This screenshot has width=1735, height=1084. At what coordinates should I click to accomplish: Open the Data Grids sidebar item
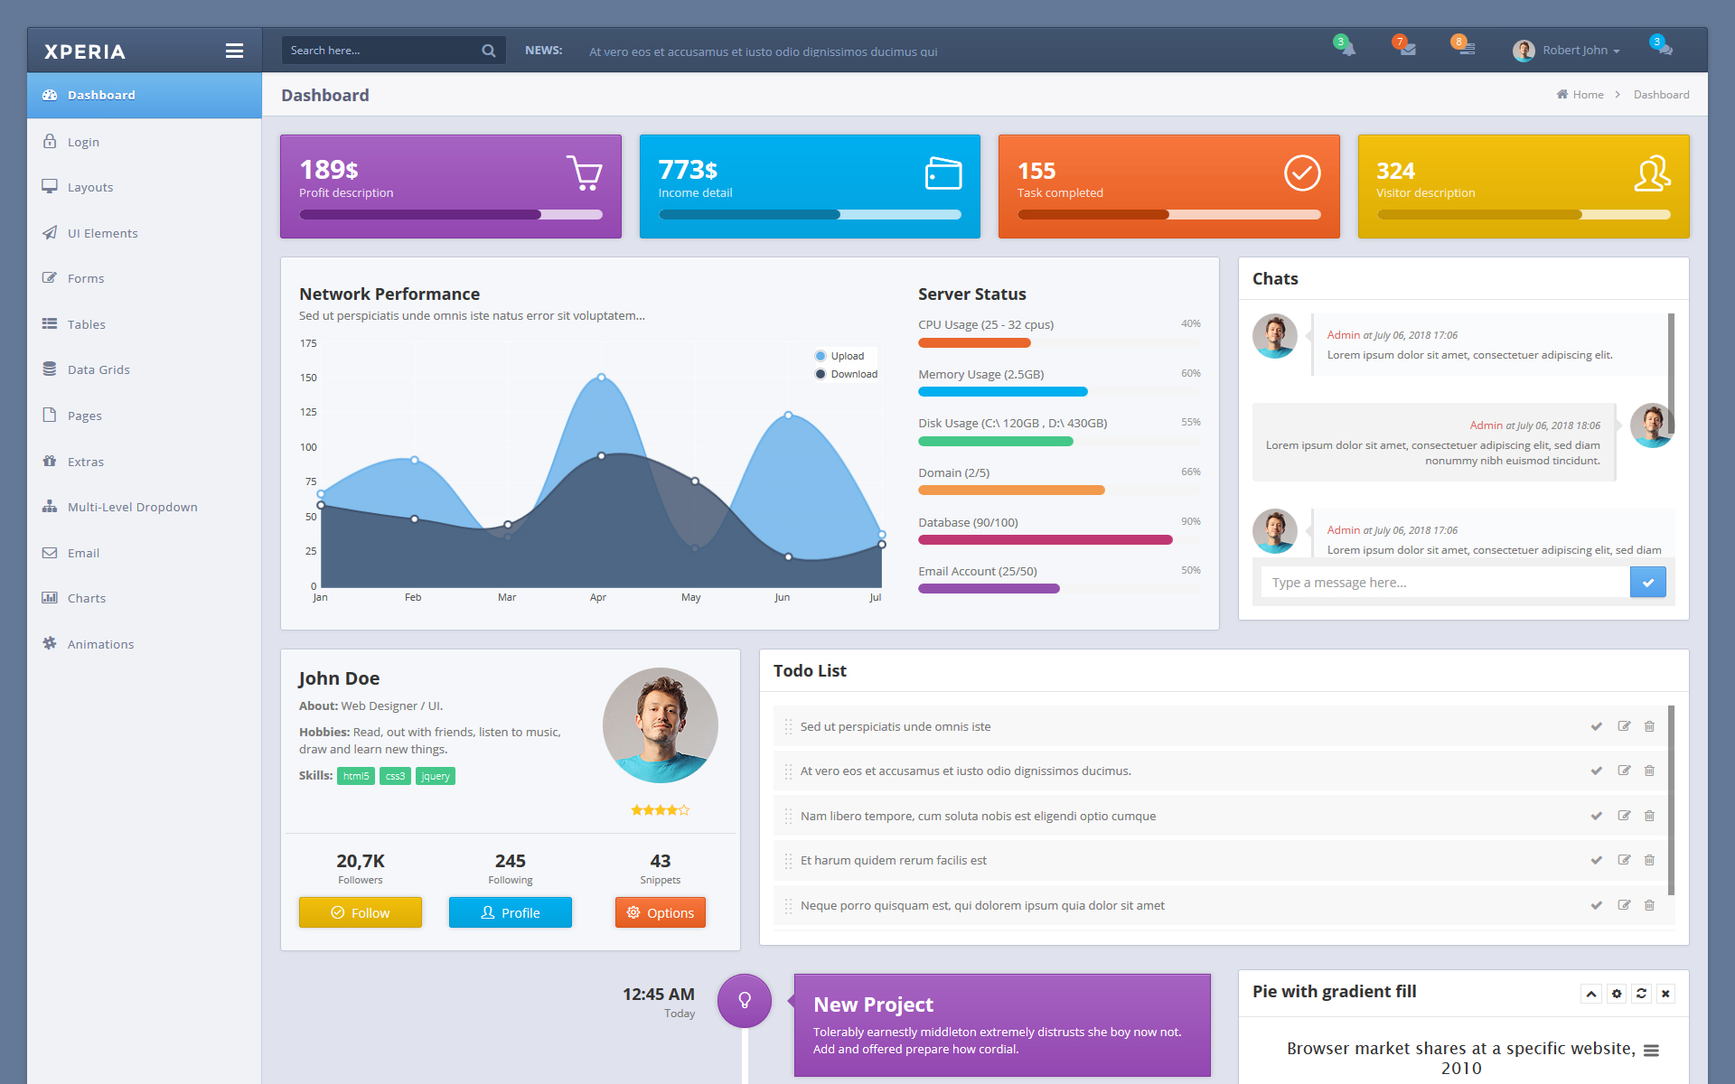click(x=145, y=369)
